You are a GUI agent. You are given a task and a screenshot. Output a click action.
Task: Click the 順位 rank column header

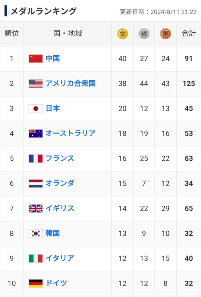click(x=12, y=33)
